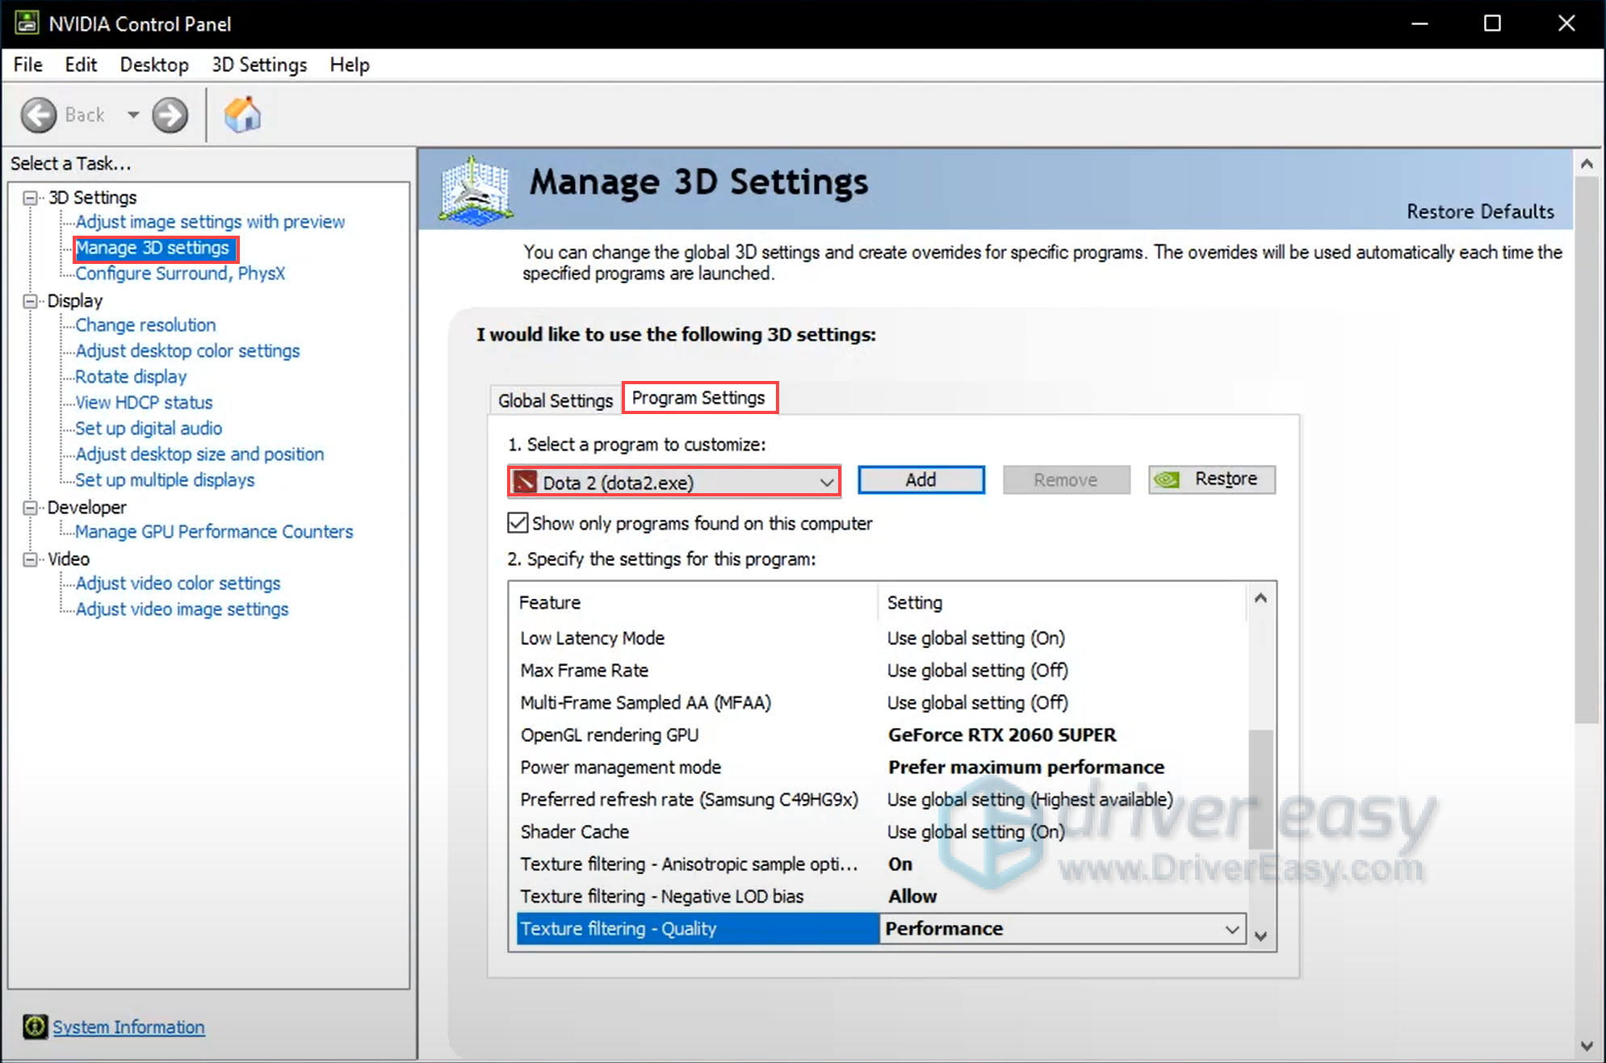Screen dimensions: 1606x1063
Task: Open the Help menu
Action: pos(350,65)
